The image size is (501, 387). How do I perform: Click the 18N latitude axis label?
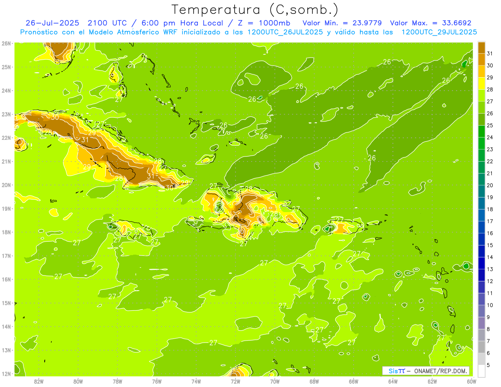click(6, 232)
